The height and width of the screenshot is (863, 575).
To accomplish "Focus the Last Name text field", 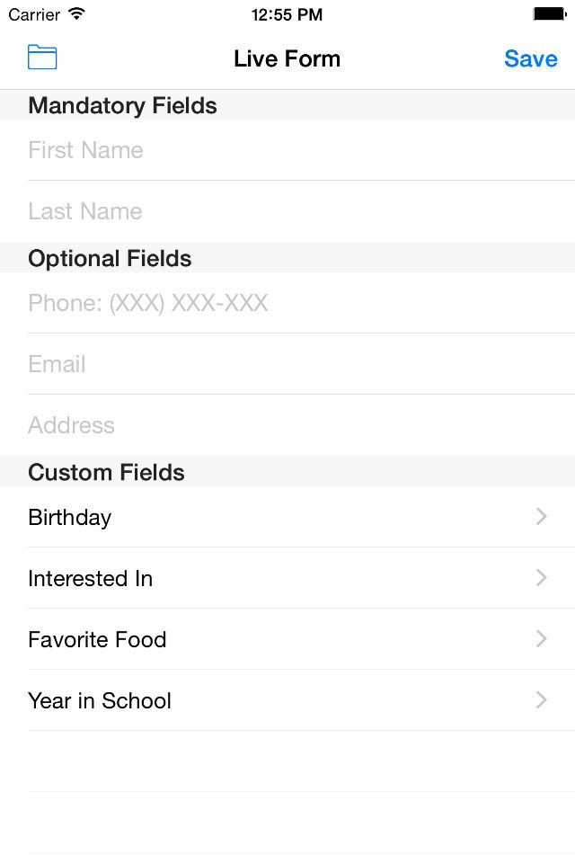I will [287, 211].
